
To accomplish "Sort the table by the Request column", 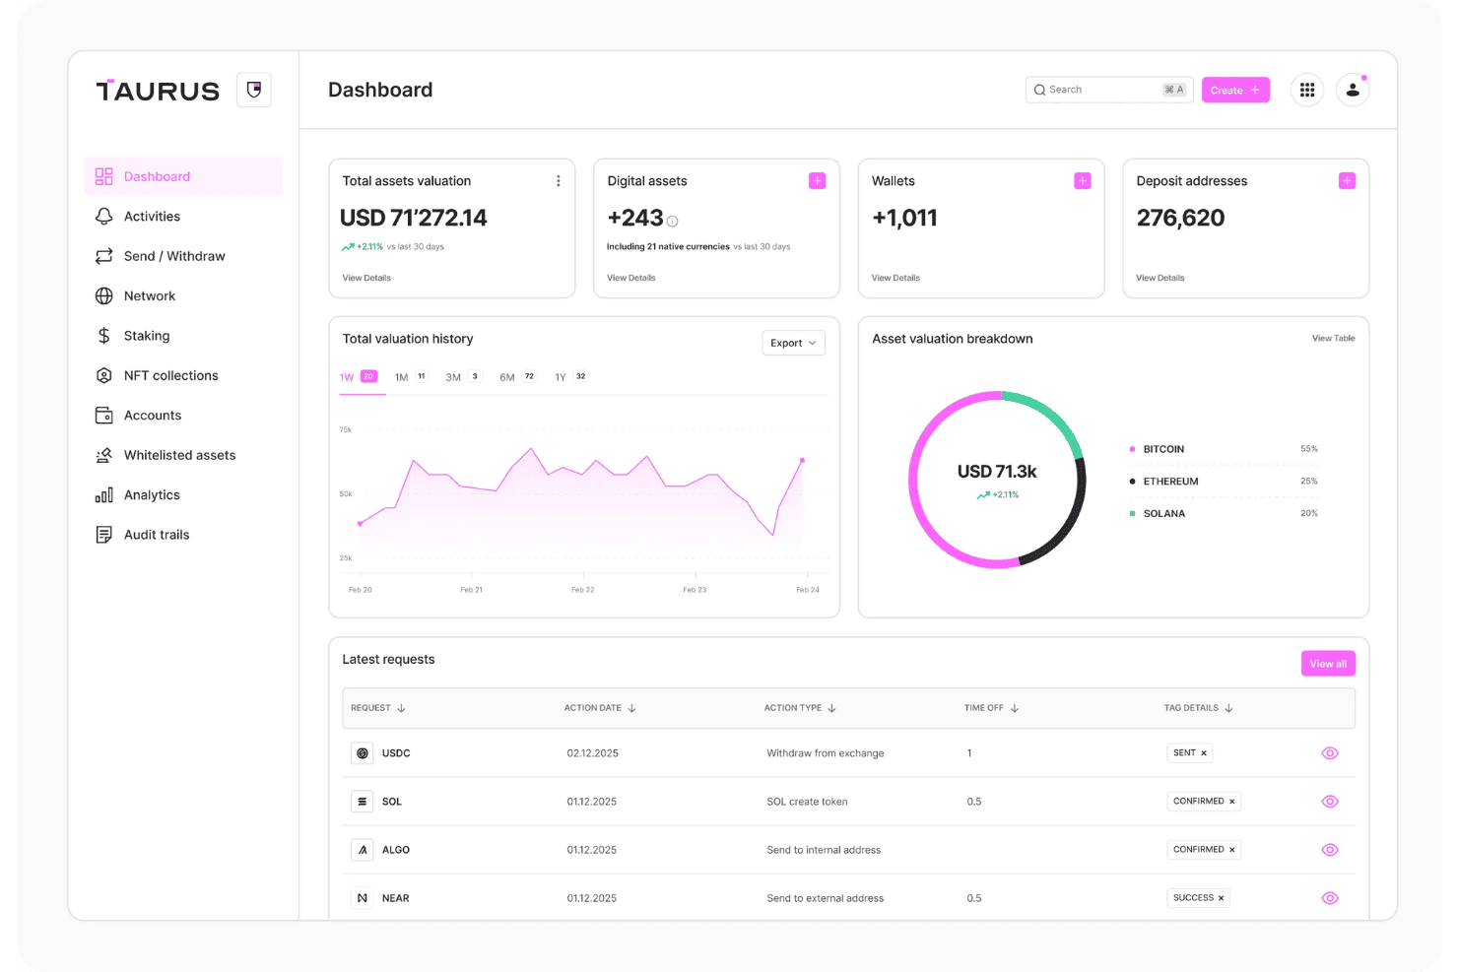I will click(378, 708).
